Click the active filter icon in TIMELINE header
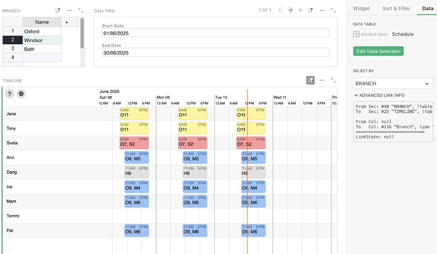This screenshot has width=437, height=254. click(x=310, y=81)
